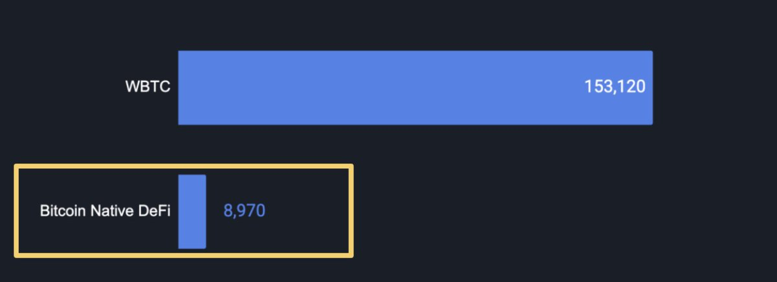
Task: Select the WBTC axis label
Action: [148, 87]
